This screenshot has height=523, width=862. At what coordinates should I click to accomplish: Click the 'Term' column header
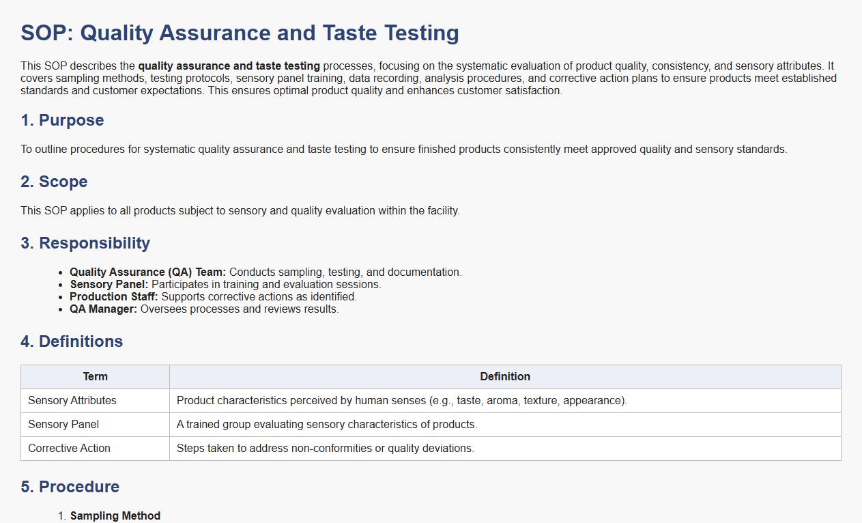pos(95,377)
